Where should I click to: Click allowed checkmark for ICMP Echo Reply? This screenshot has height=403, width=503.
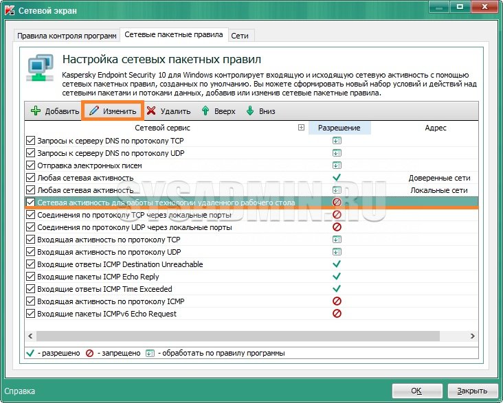click(337, 277)
